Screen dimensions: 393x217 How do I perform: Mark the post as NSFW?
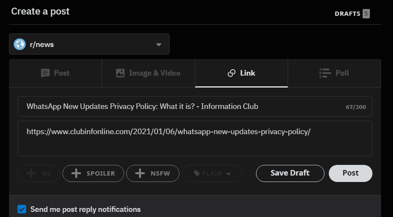point(152,173)
